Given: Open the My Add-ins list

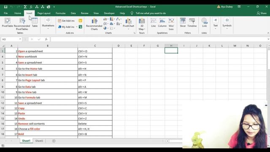Looking at the screenshot, I should click(67, 27).
